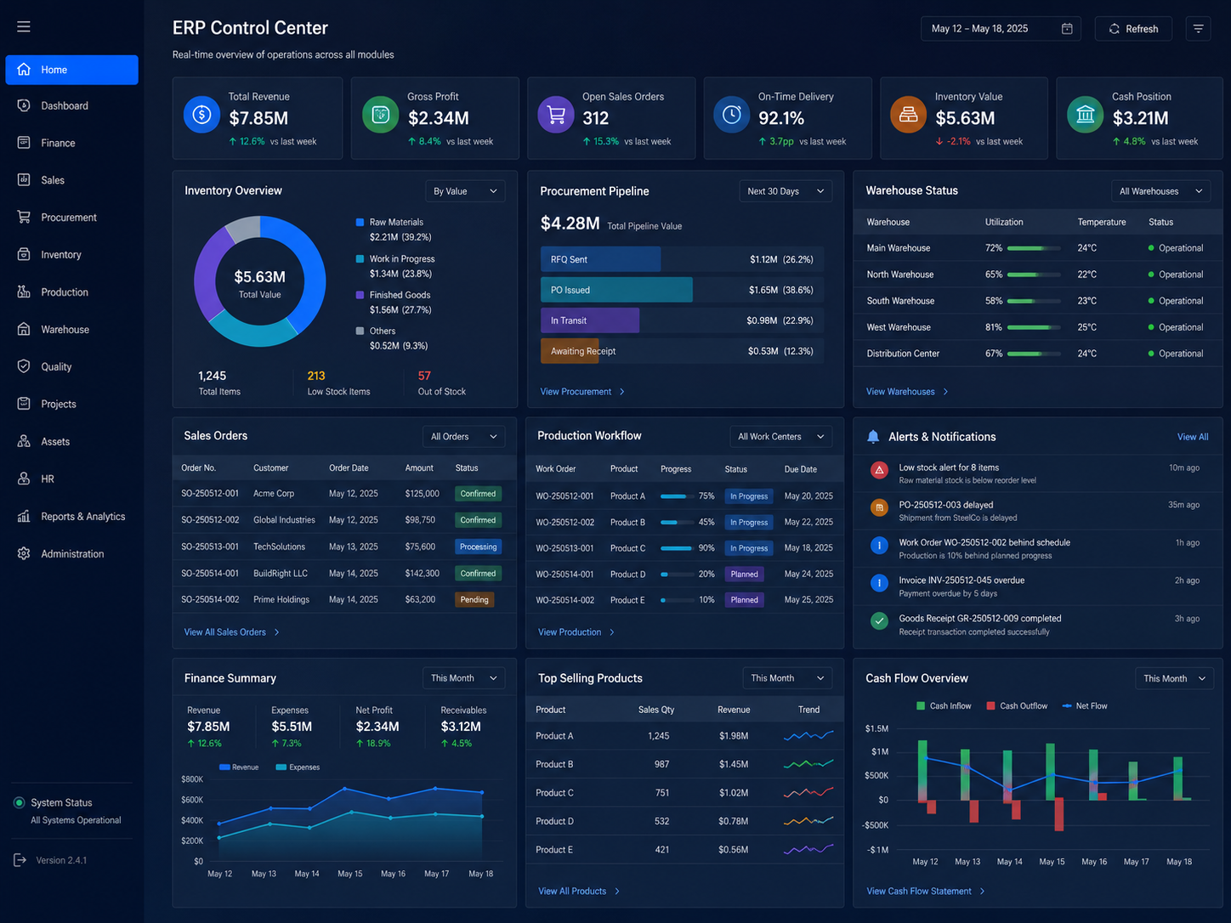Click work order WO-250514-002
Viewport: 1231px width, 923px height.
[564, 600]
